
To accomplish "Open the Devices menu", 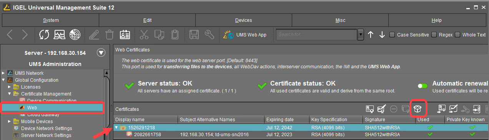I will pos(244,20).
